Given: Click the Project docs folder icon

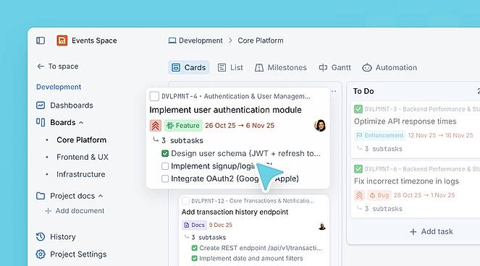Looking at the screenshot, I should (x=41, y=196).
